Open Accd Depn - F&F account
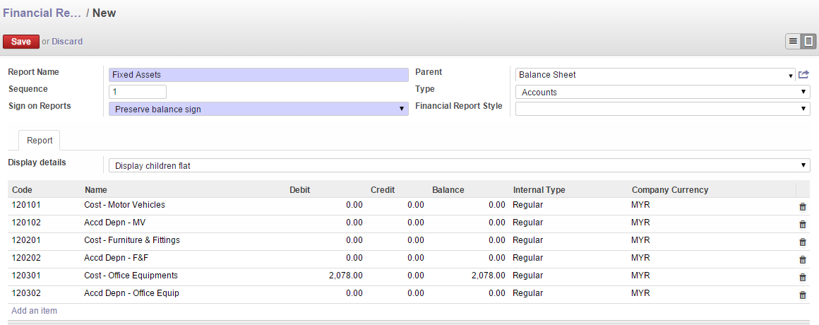Viewport: 819px width, 325px height. [117, 258]
